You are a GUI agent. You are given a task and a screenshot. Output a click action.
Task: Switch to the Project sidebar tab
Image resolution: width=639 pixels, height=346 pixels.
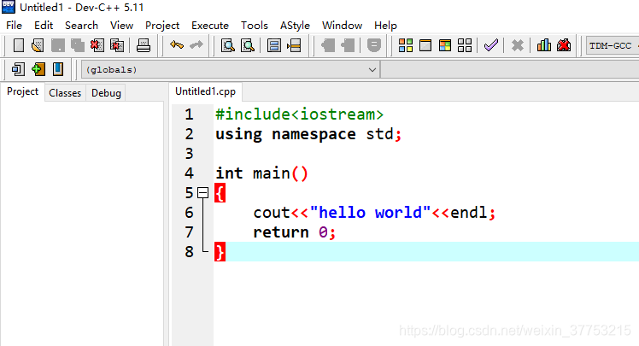coord(22,91)
